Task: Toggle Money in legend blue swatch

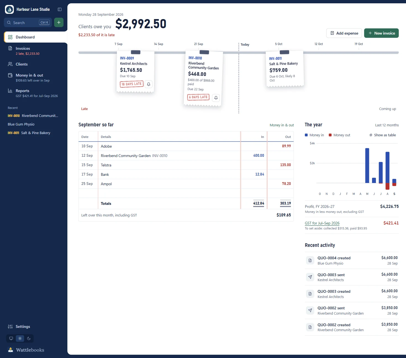Action: [306, 135]
